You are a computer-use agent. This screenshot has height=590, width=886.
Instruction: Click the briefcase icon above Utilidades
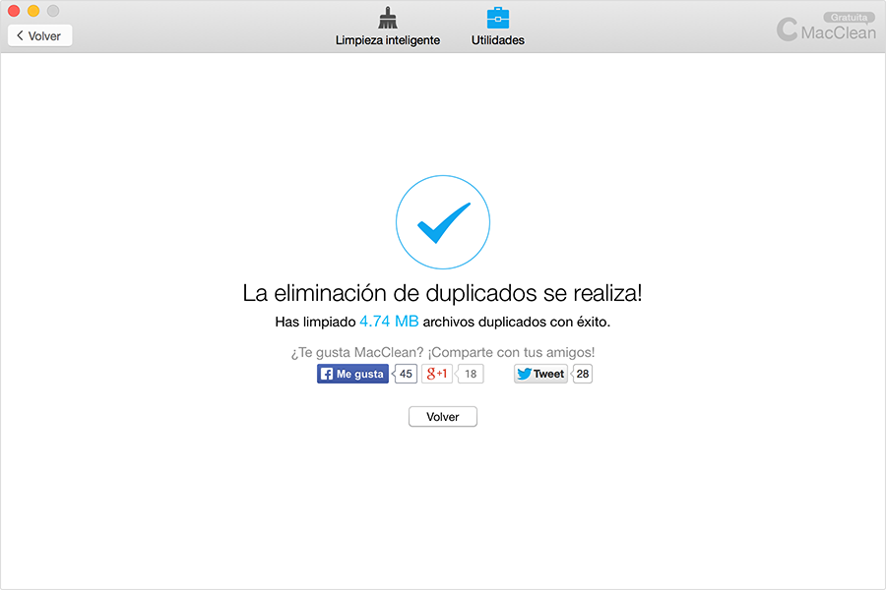(x=497, y=16)
